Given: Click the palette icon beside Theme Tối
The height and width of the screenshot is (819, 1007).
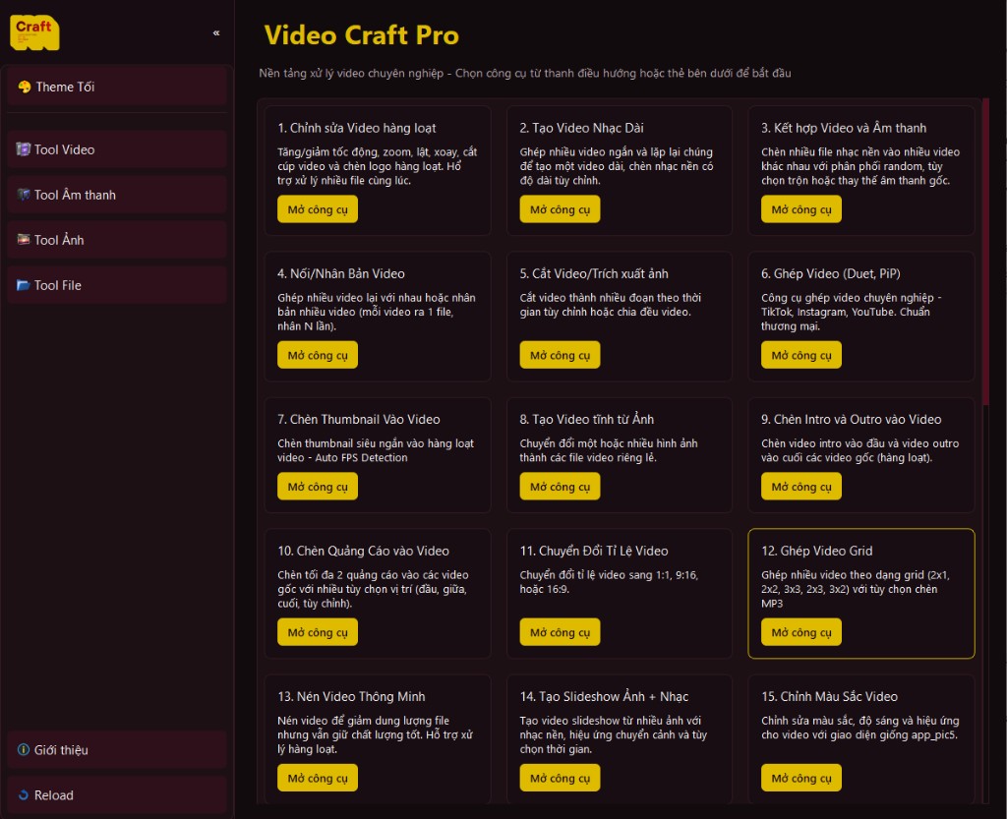Looking at the screenshot, I should coord(25,87).
